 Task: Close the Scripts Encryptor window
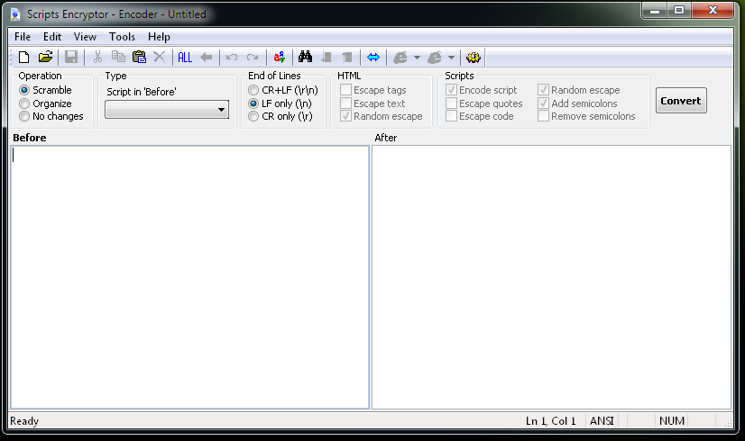(x=713, y=11)
